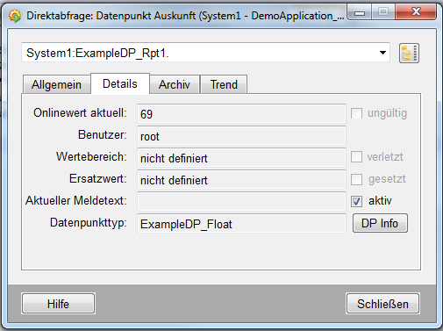This screenshot has width=443, height=331.
Task: Click the datapoint name combo box
Action: pos(205,53)
